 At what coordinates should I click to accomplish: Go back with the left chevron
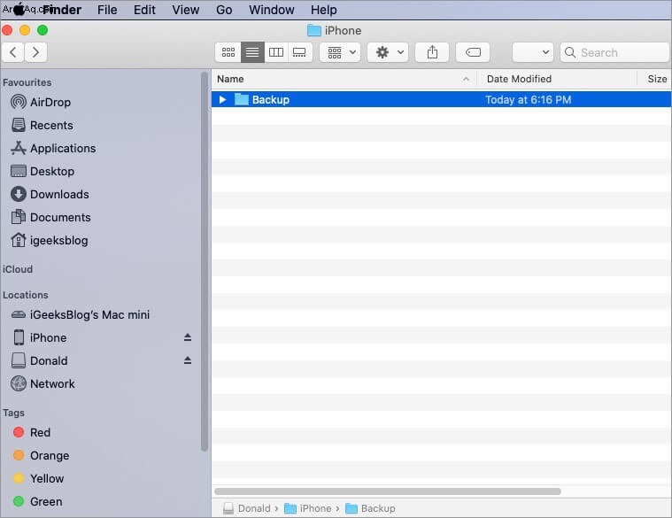(x=13, y=52)
